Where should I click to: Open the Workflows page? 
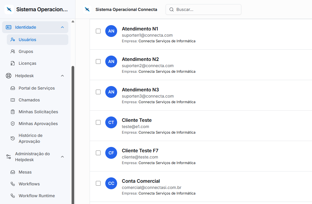click(x=38, y=184)
